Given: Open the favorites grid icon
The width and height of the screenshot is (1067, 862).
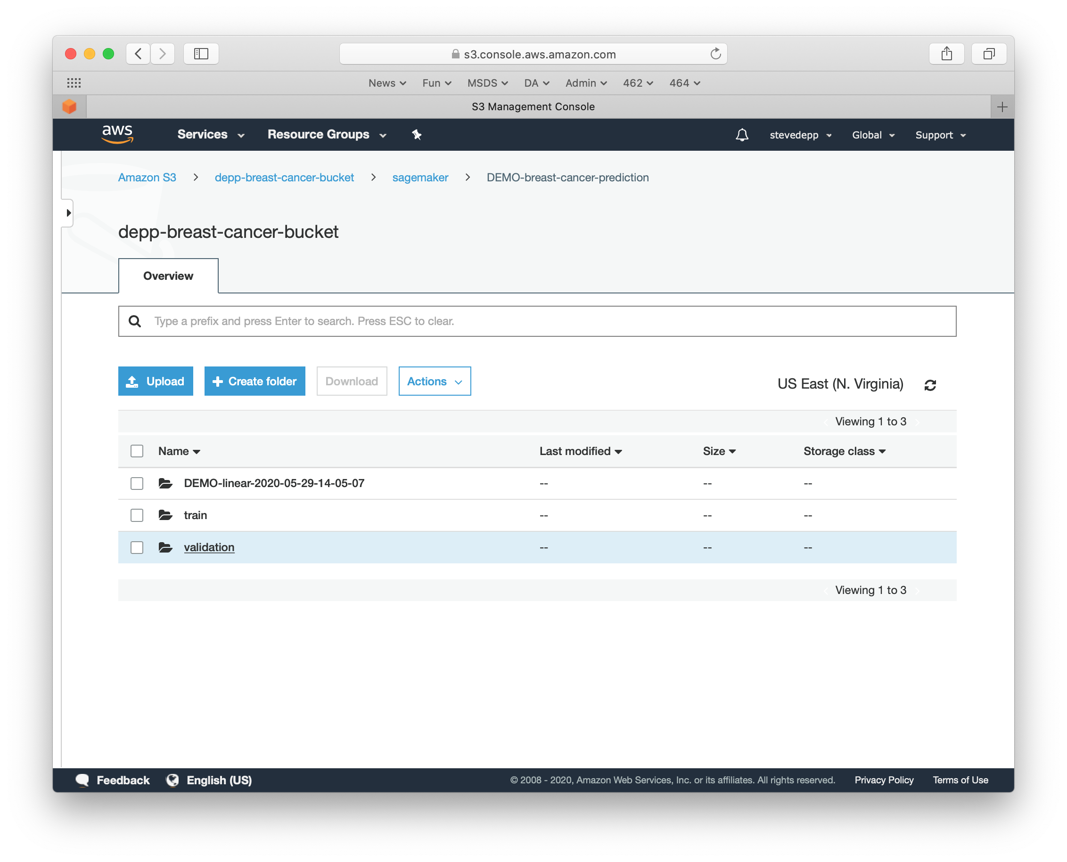Looking at the screenshot, I should 74,83.
